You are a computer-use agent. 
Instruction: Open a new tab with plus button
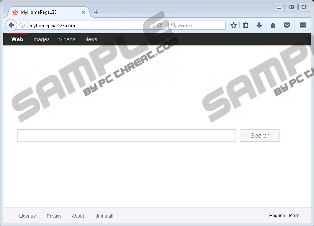[96, 12]
